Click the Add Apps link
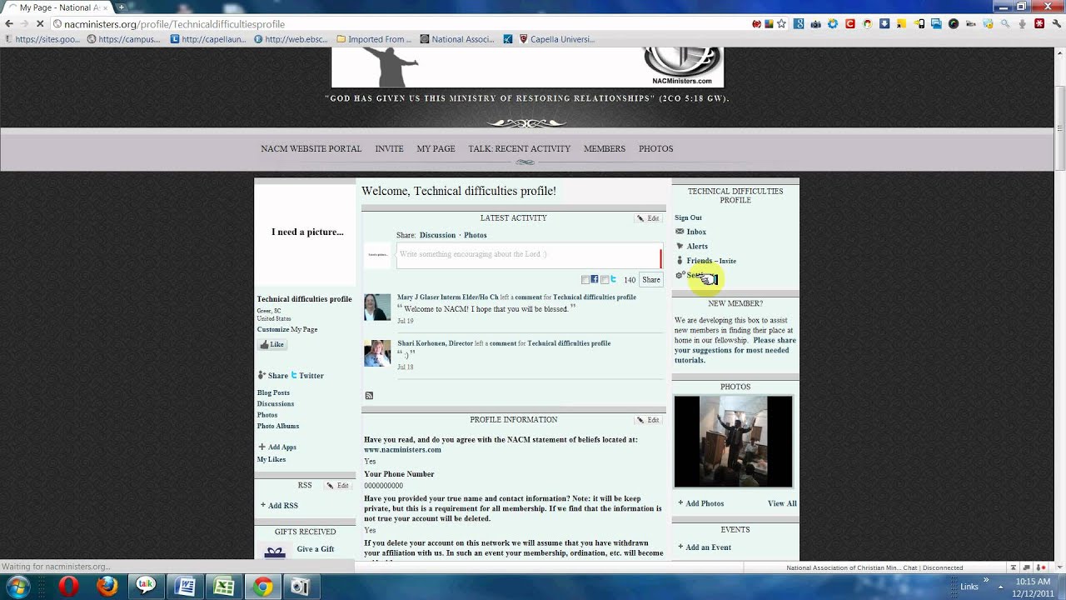The width and height of the screenshot is (1066, 600). click(x=277, y=447)
